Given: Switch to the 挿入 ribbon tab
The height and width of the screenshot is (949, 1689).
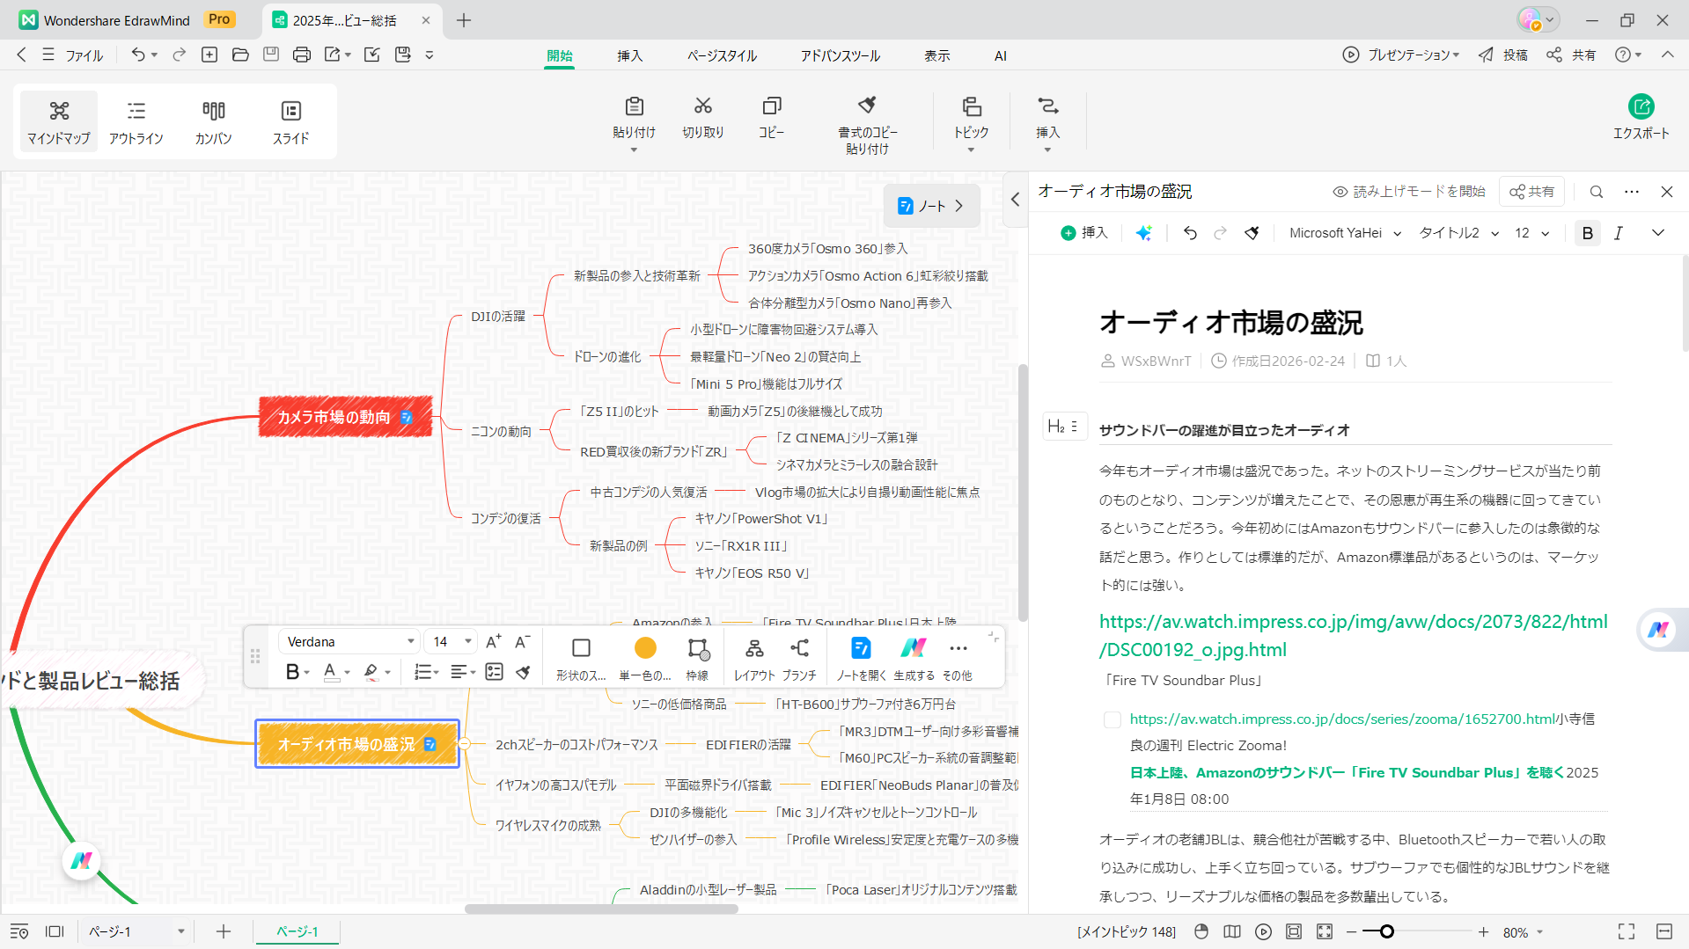Looking at the screenshot, I should point(629,55).
